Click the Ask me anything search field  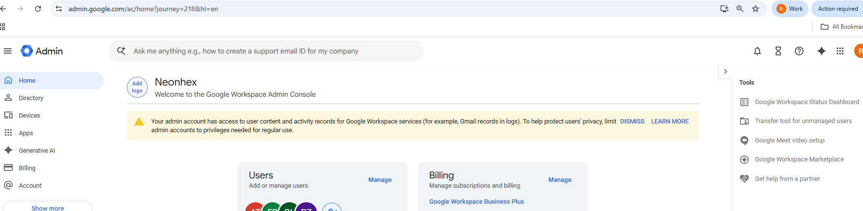pos(266,51)
